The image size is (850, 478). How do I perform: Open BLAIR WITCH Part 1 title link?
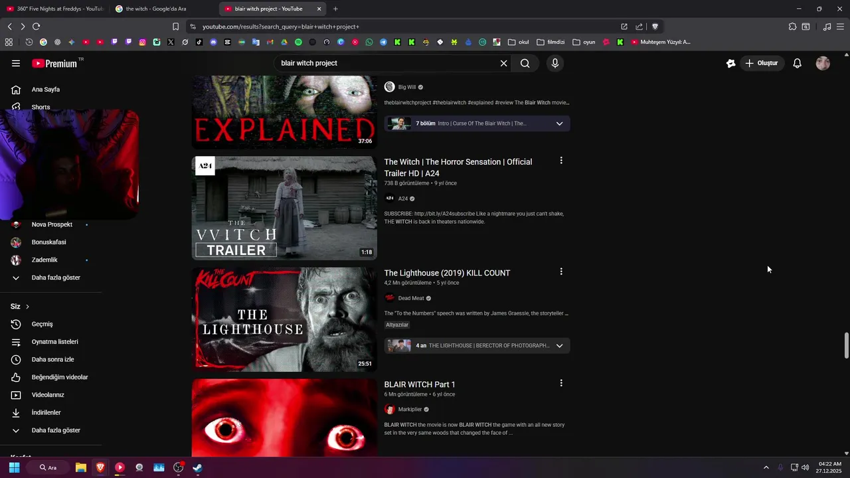pos(420,384)
